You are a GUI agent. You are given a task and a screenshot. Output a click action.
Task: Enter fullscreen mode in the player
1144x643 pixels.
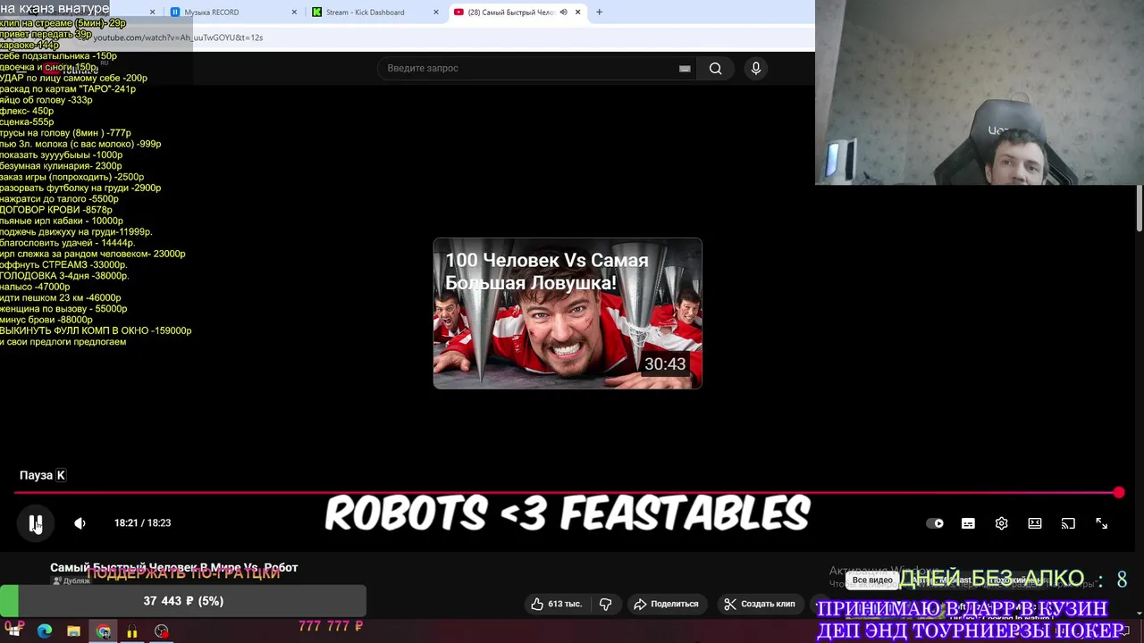point(1101,523)
